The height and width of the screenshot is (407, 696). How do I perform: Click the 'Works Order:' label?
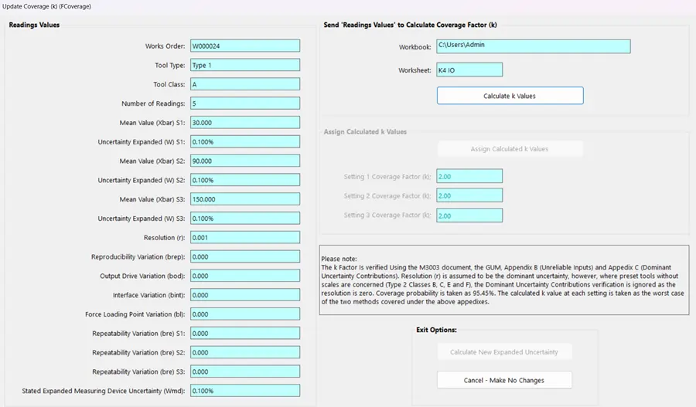tap(165, 46)
